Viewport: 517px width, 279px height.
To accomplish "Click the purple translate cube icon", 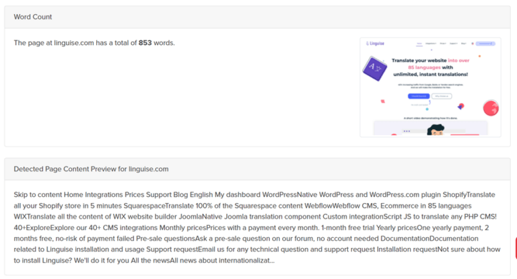I will [376, 69].
